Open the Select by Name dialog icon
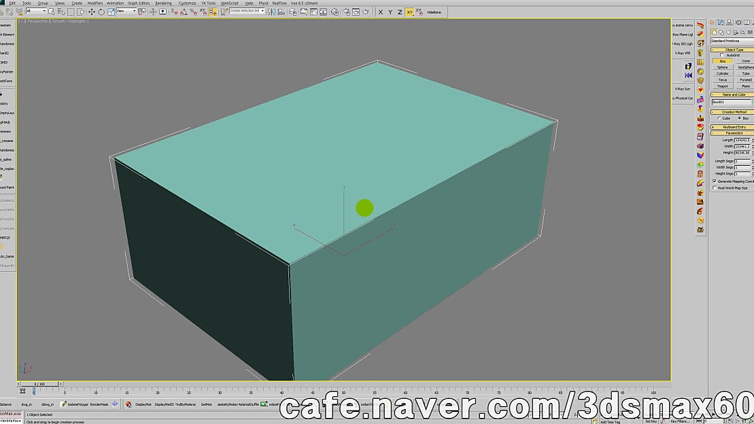Image resolution: width=754 pixels, height=424 pixels. coord(61,12)
